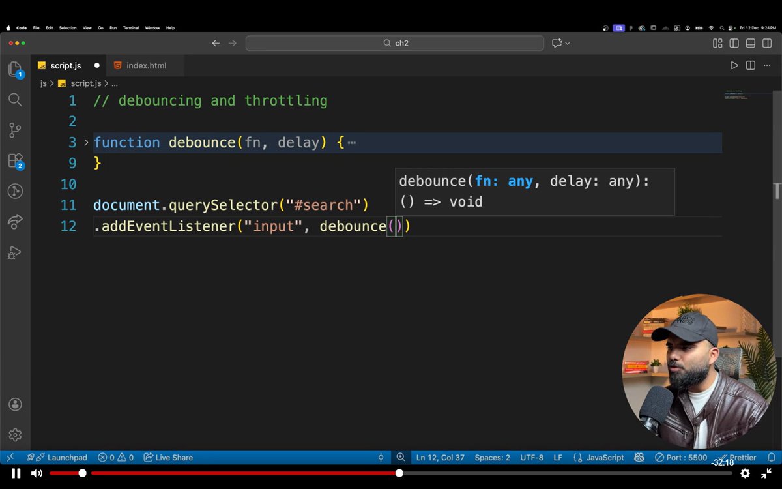Click the Copilot status icon in status bar
782x489 pixels.
point(639,457)
